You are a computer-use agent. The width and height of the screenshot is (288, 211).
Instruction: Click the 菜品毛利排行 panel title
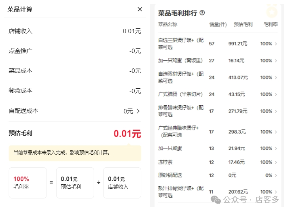click(x=178, y=13)
